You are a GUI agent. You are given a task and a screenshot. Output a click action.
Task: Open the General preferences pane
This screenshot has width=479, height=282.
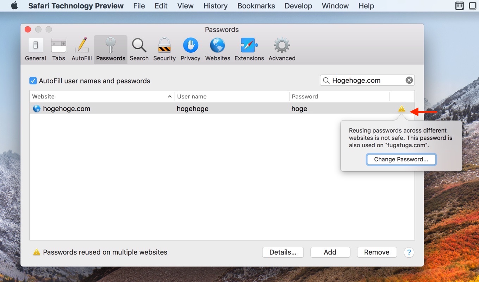[x=35, y=49]
